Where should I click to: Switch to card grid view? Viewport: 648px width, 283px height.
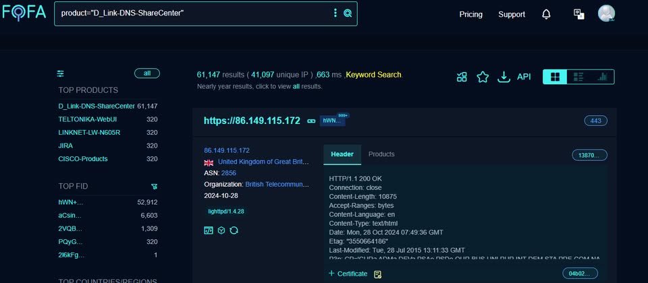coord(555,77)
